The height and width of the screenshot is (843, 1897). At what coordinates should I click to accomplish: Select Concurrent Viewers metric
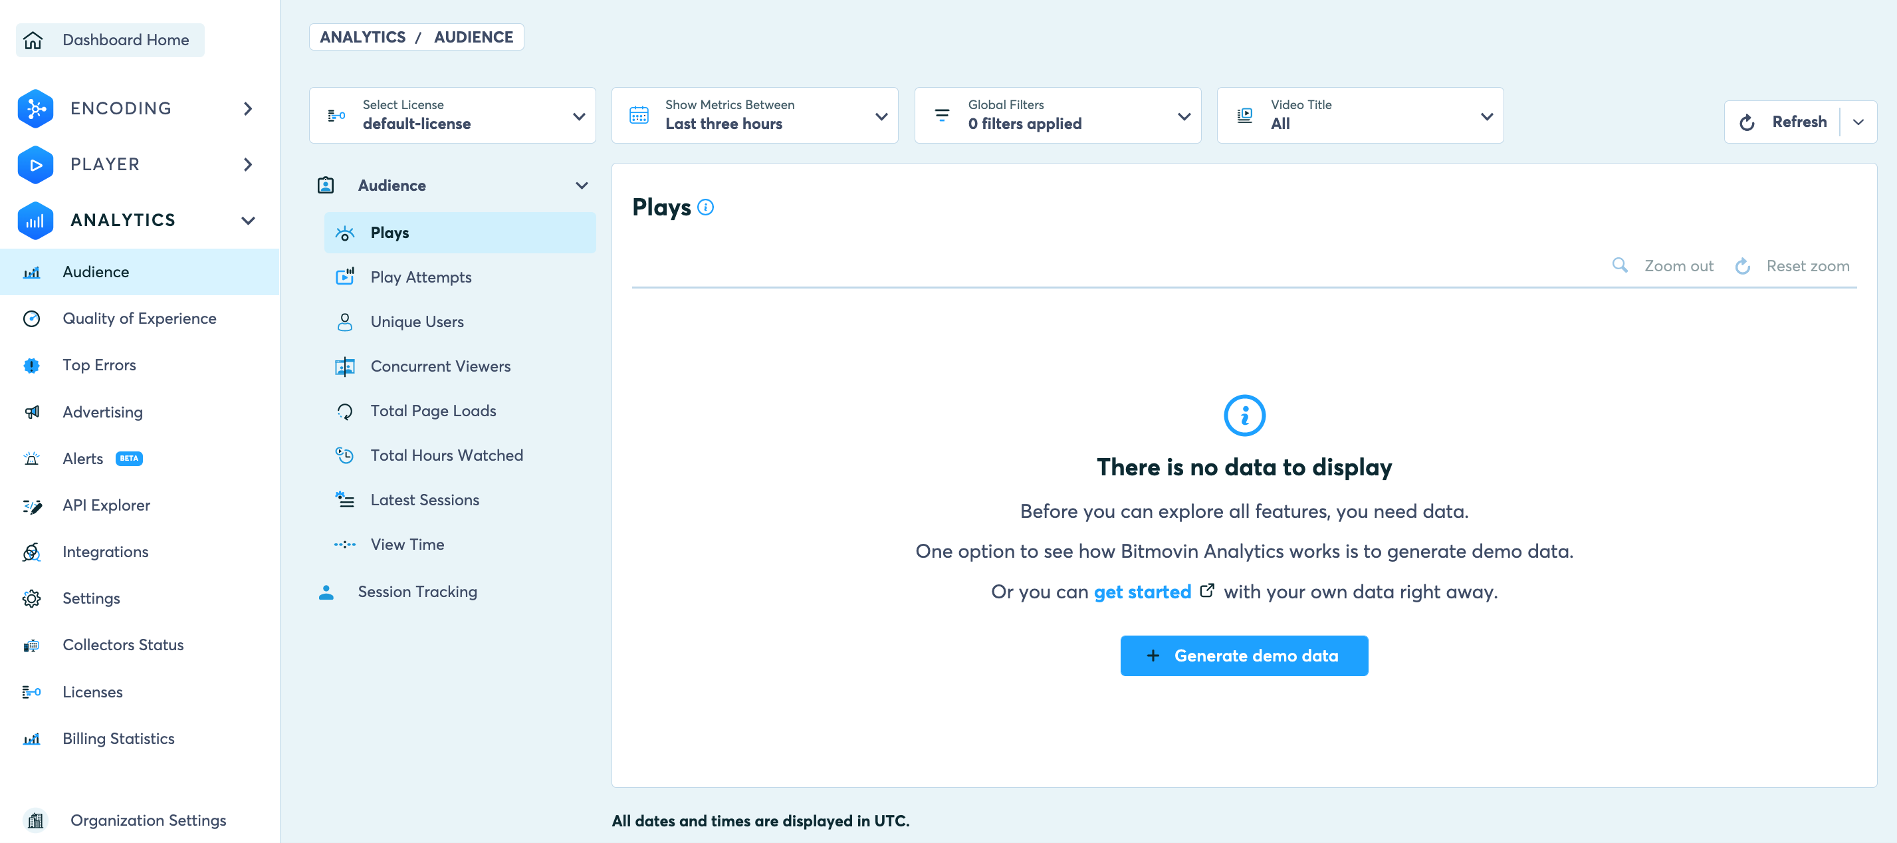439,366
